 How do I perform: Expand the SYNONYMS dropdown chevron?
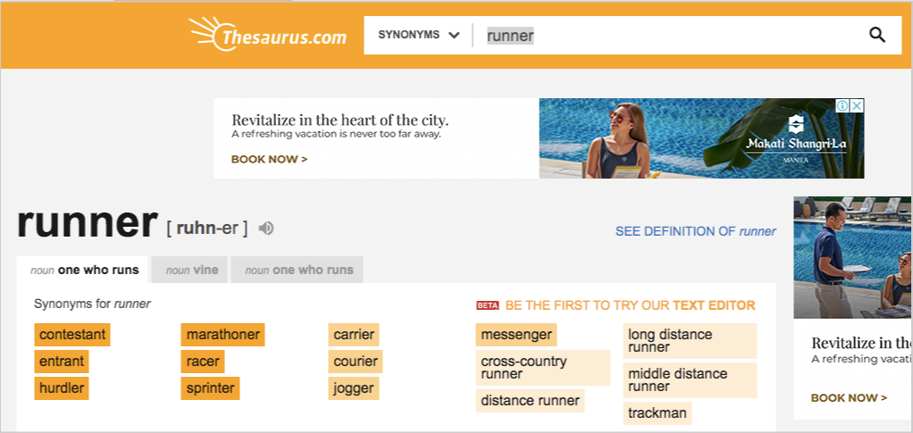[x=454, y=35]
